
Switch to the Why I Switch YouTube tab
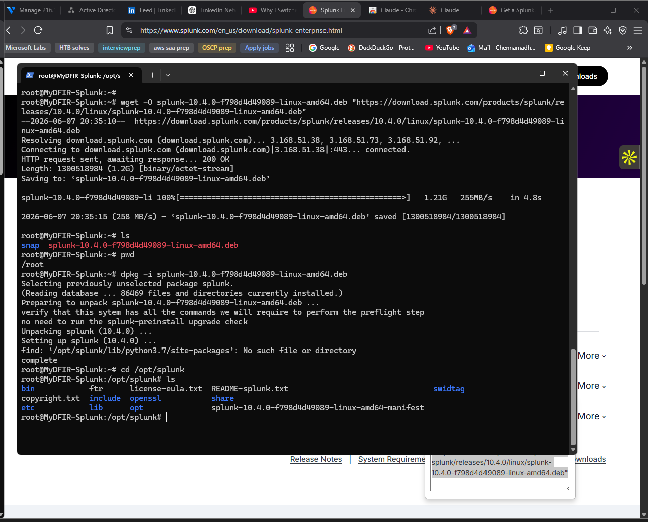[272, 10]
